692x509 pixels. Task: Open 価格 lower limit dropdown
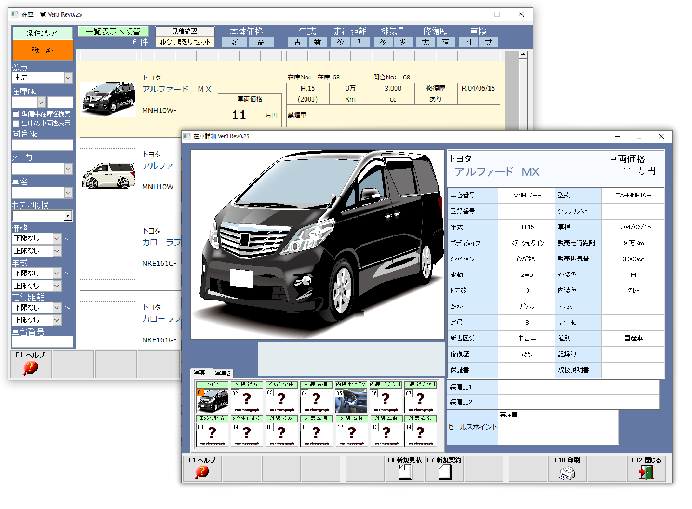(57, 238)
